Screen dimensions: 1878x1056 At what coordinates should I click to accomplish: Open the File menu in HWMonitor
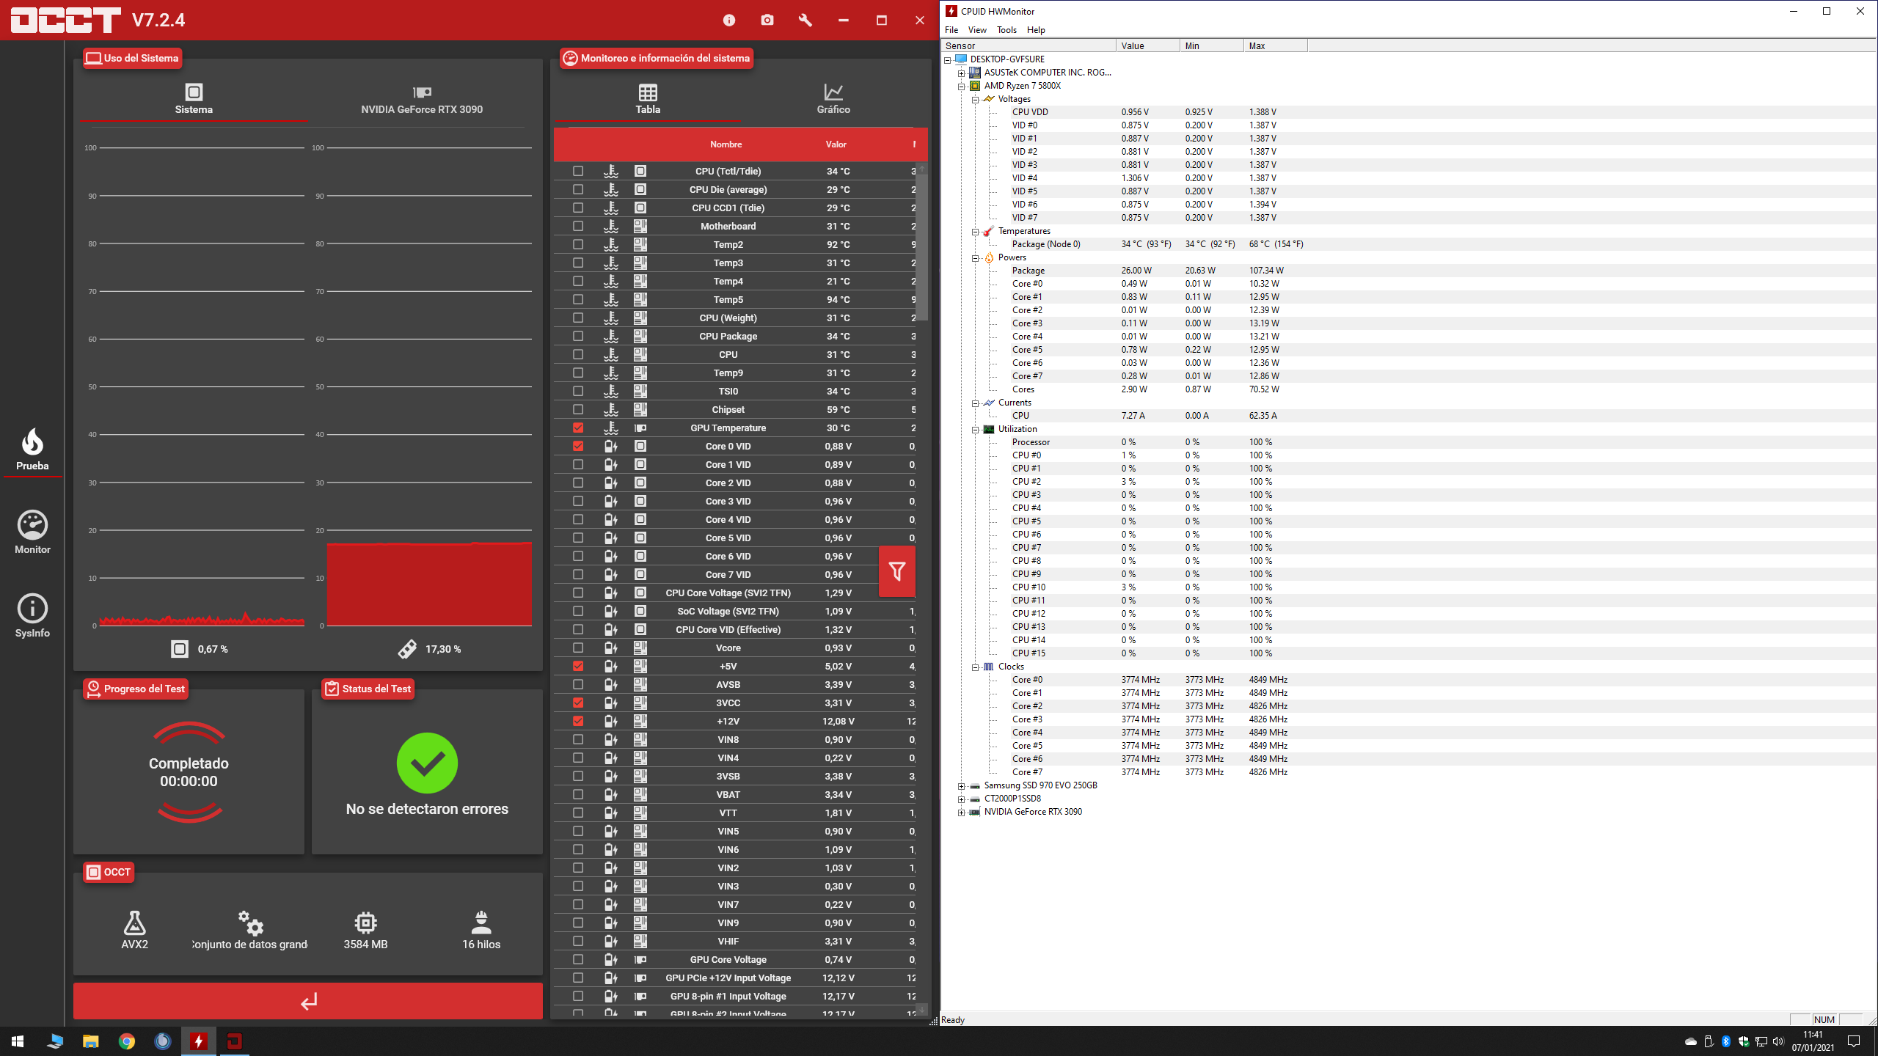951,30
